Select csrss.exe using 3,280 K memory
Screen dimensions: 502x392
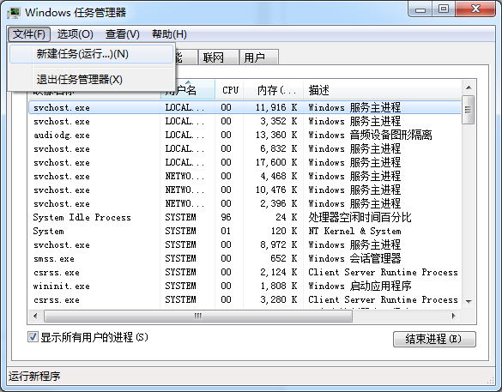tap(245, 300)
